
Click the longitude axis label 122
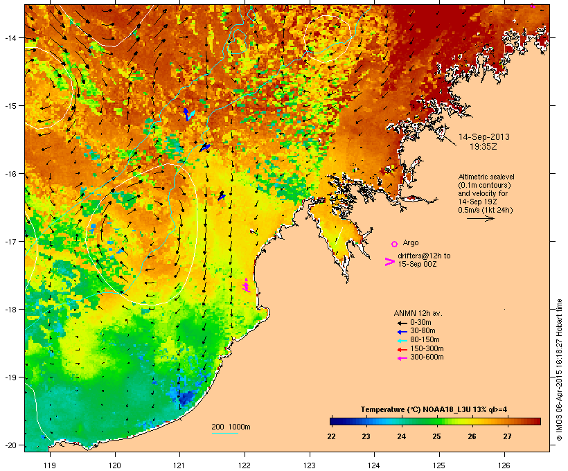(245, 465)
